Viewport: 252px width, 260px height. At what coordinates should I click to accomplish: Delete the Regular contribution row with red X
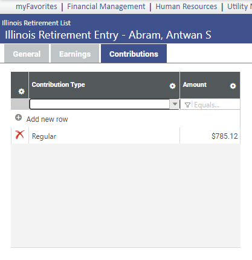pyautogui.click(x=20, y=135)
